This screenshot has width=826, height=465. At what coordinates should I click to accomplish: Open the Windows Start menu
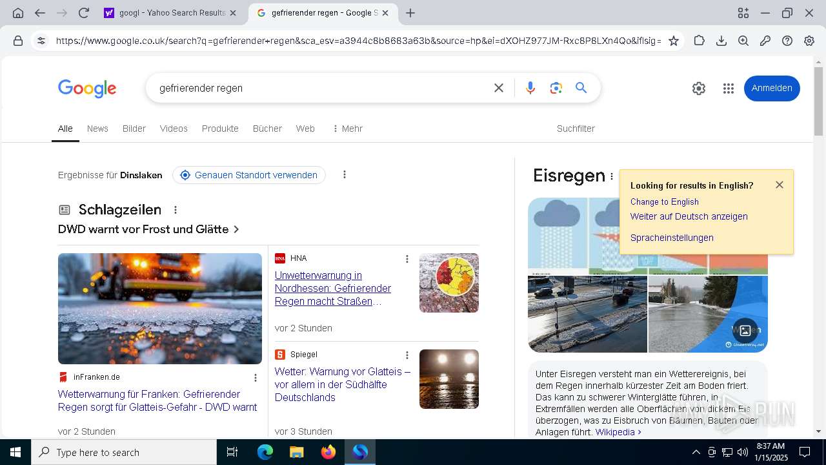(15, 452)
